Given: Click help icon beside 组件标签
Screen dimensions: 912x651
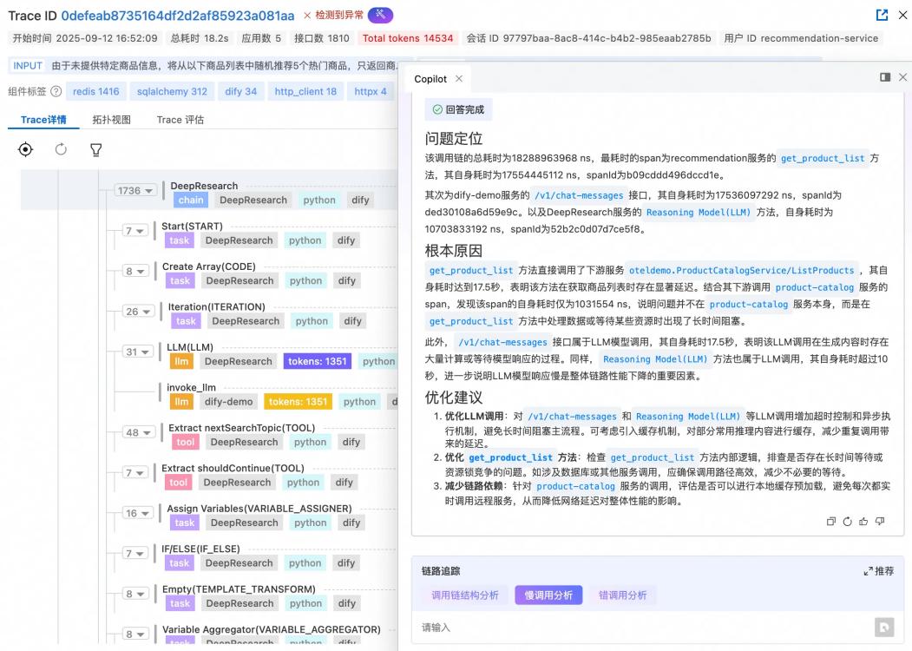Looking at the screenshot, I should tap(56, 92).
